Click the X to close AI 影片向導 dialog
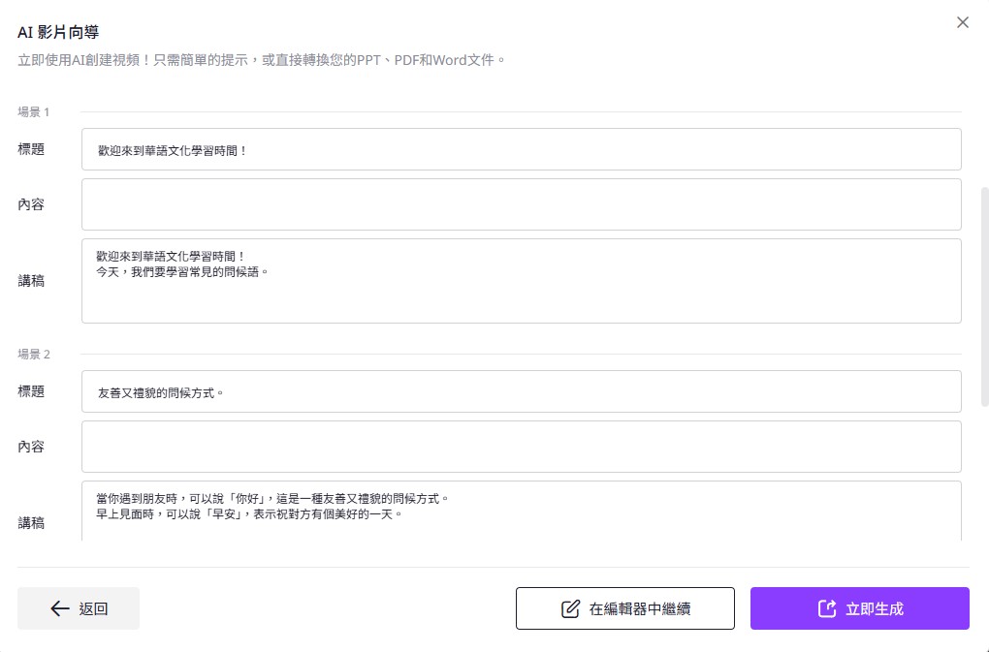The image size is (989, 652). [x=963, y=21]
